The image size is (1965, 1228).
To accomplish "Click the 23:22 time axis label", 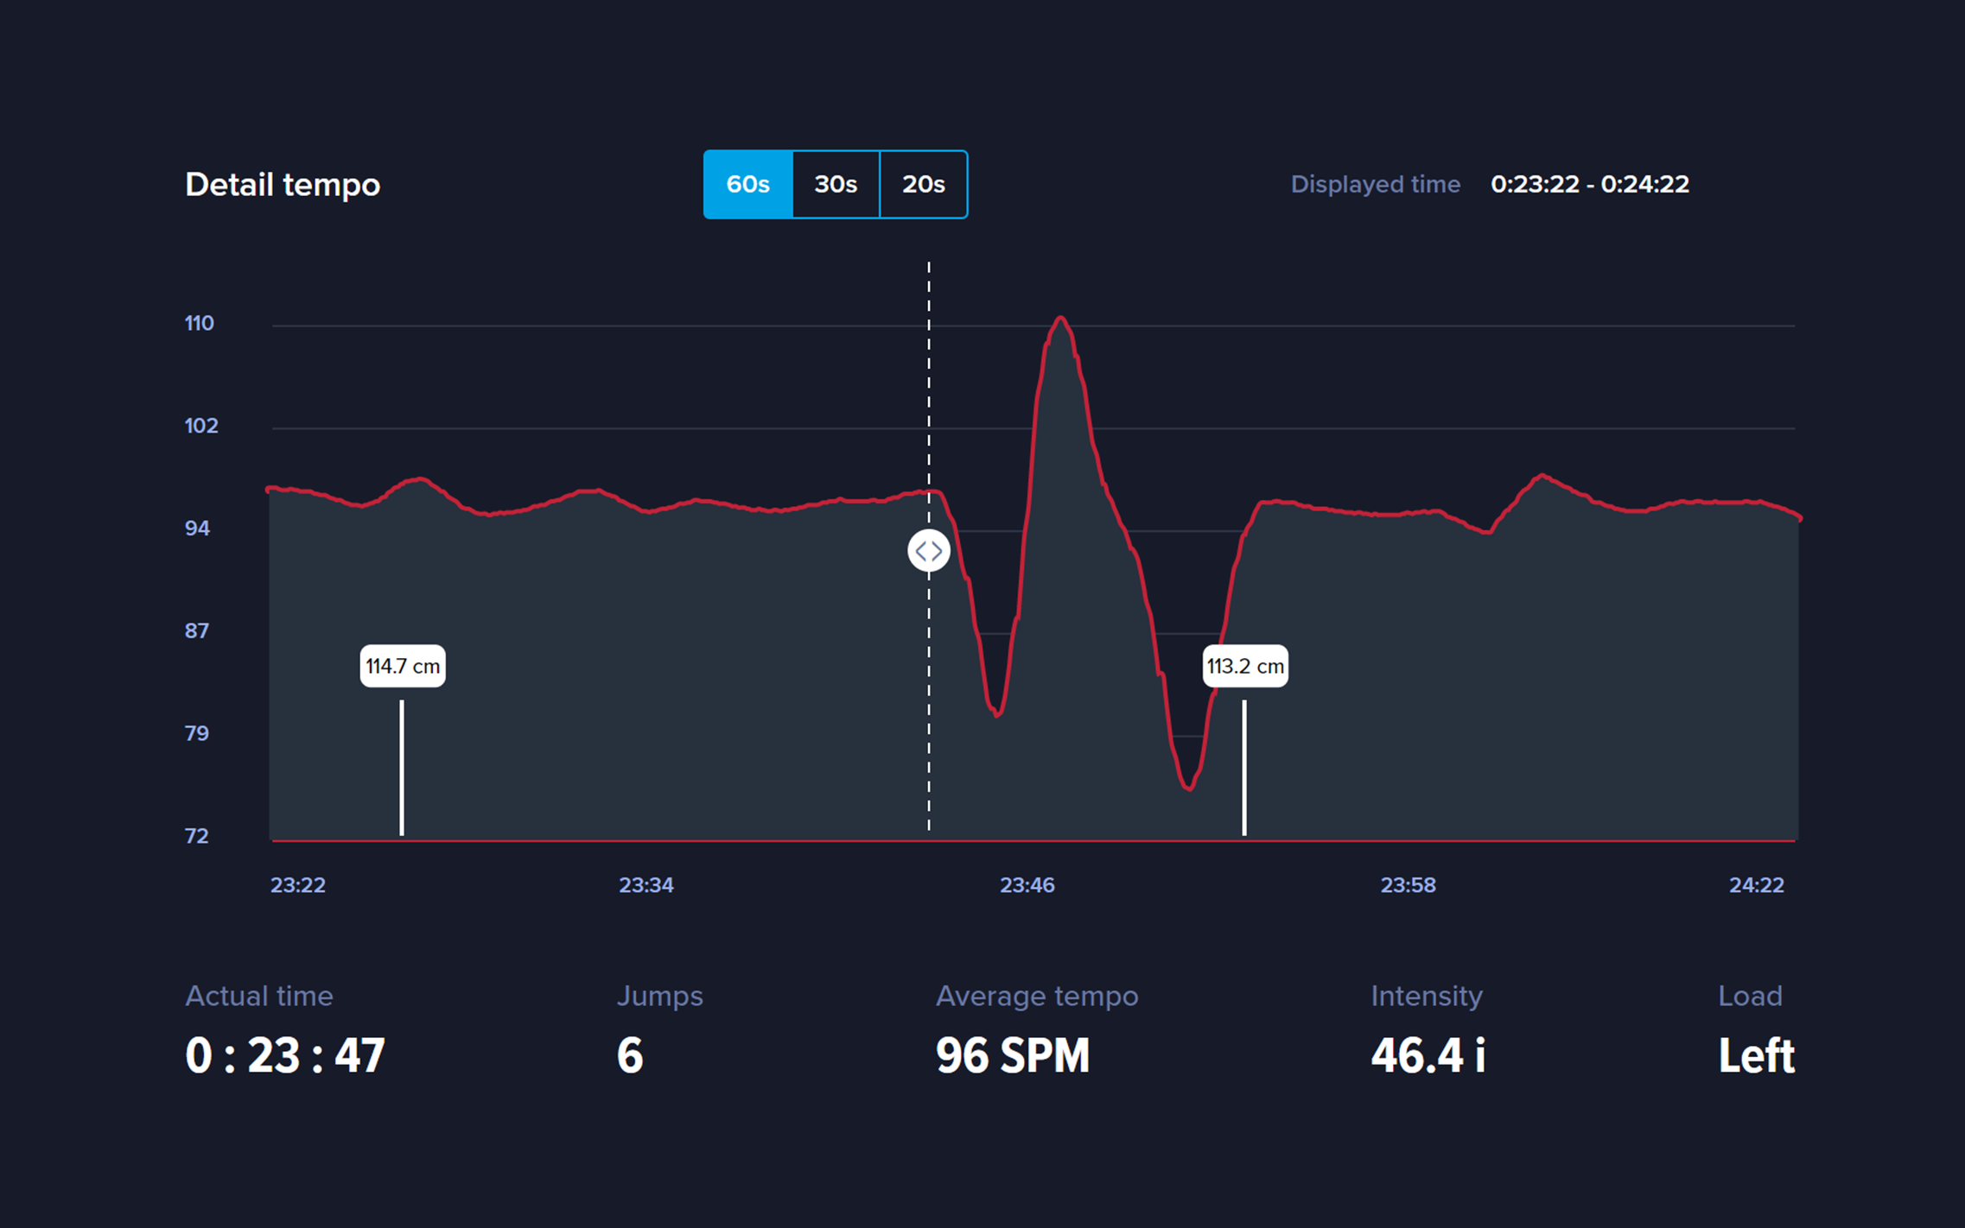I will pyautogui.click(x=297, y=885).
